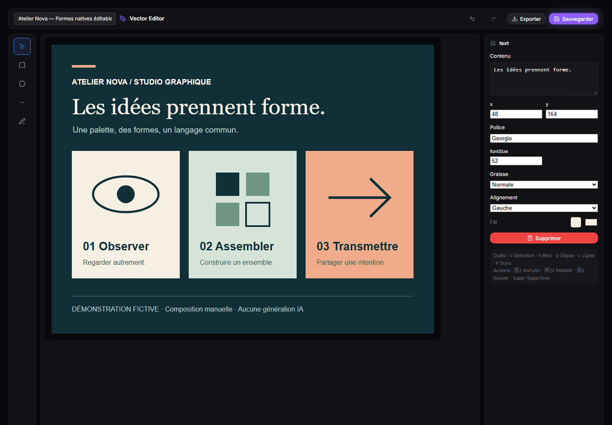Edit the document title field

[x=65, y=19]
